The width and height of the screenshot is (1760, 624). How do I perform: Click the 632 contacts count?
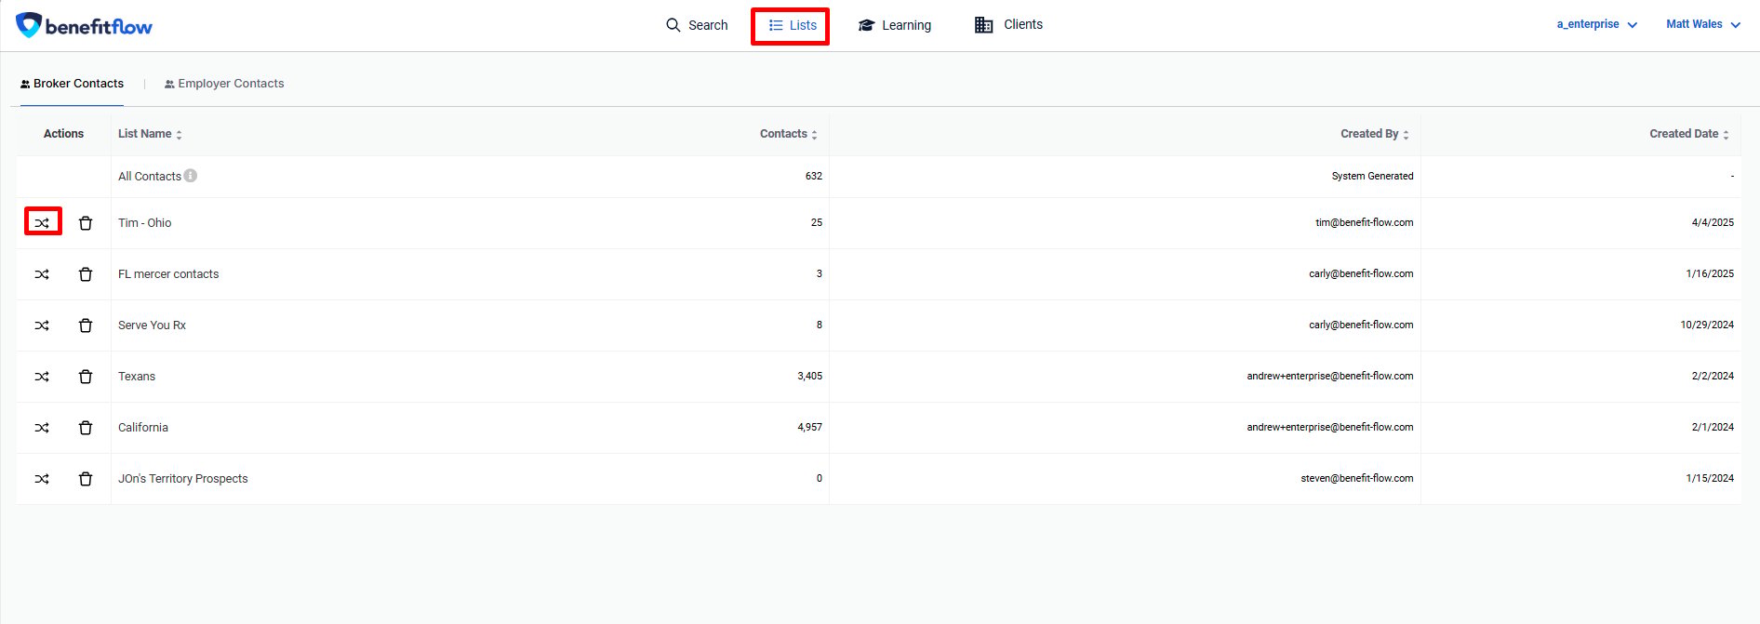click(814, 176)
